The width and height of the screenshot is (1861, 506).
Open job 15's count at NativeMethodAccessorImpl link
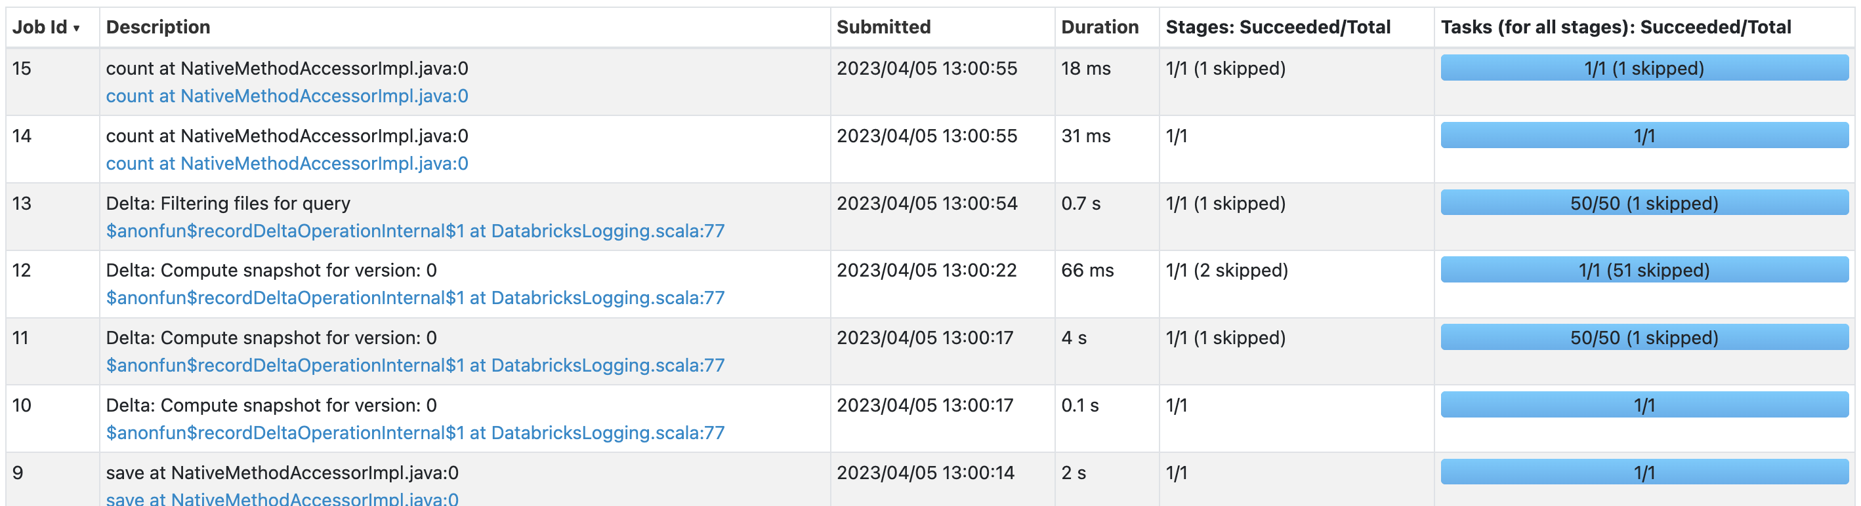pyautogui.click(x=287, y=96)
